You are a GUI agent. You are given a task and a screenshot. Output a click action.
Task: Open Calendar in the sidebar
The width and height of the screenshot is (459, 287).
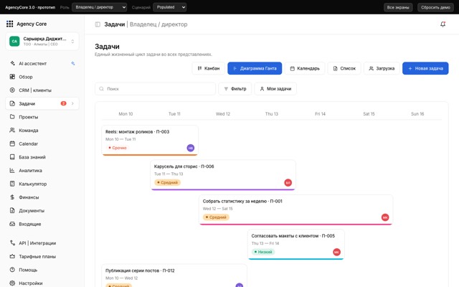(x=42, y=143)
